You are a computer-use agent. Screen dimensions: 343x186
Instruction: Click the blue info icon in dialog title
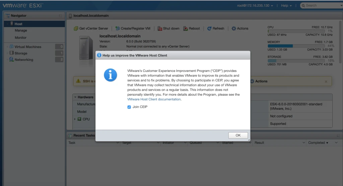(x=99, y=55)
